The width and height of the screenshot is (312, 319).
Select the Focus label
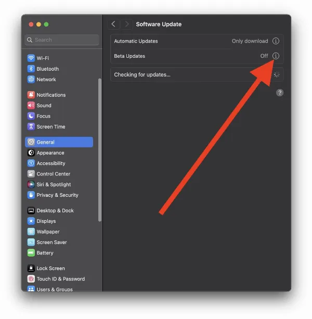(x=44, y=116)
